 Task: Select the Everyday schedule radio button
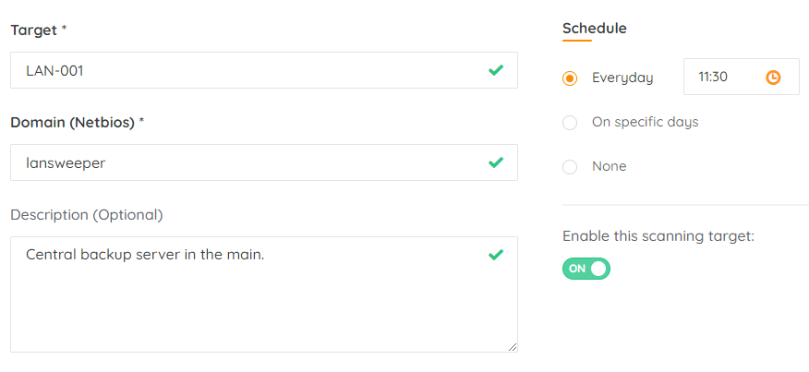[x=570, y=78]
